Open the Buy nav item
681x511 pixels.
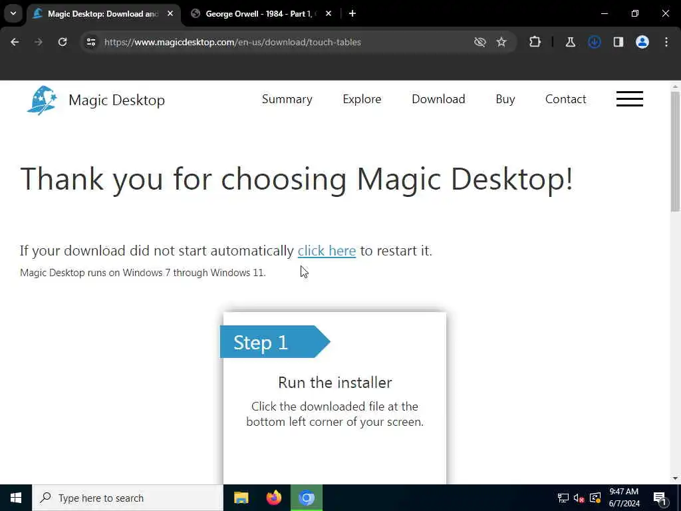click(x=505, y=99)
